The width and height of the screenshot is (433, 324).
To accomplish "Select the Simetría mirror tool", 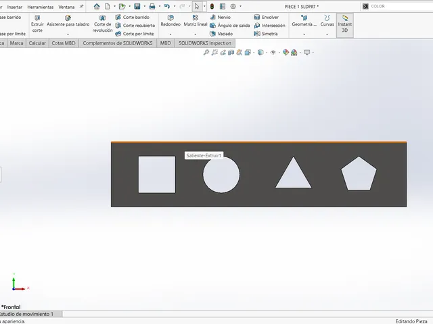I will tap(266, 34).
